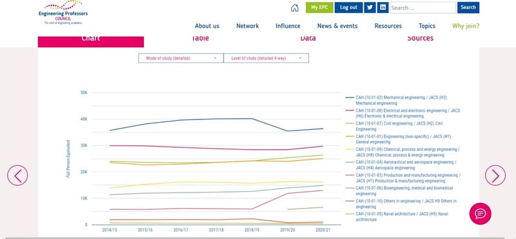
Task: Toggle Chemical, process and energy engineering legend entry
Action: click(x=402, y=152)
